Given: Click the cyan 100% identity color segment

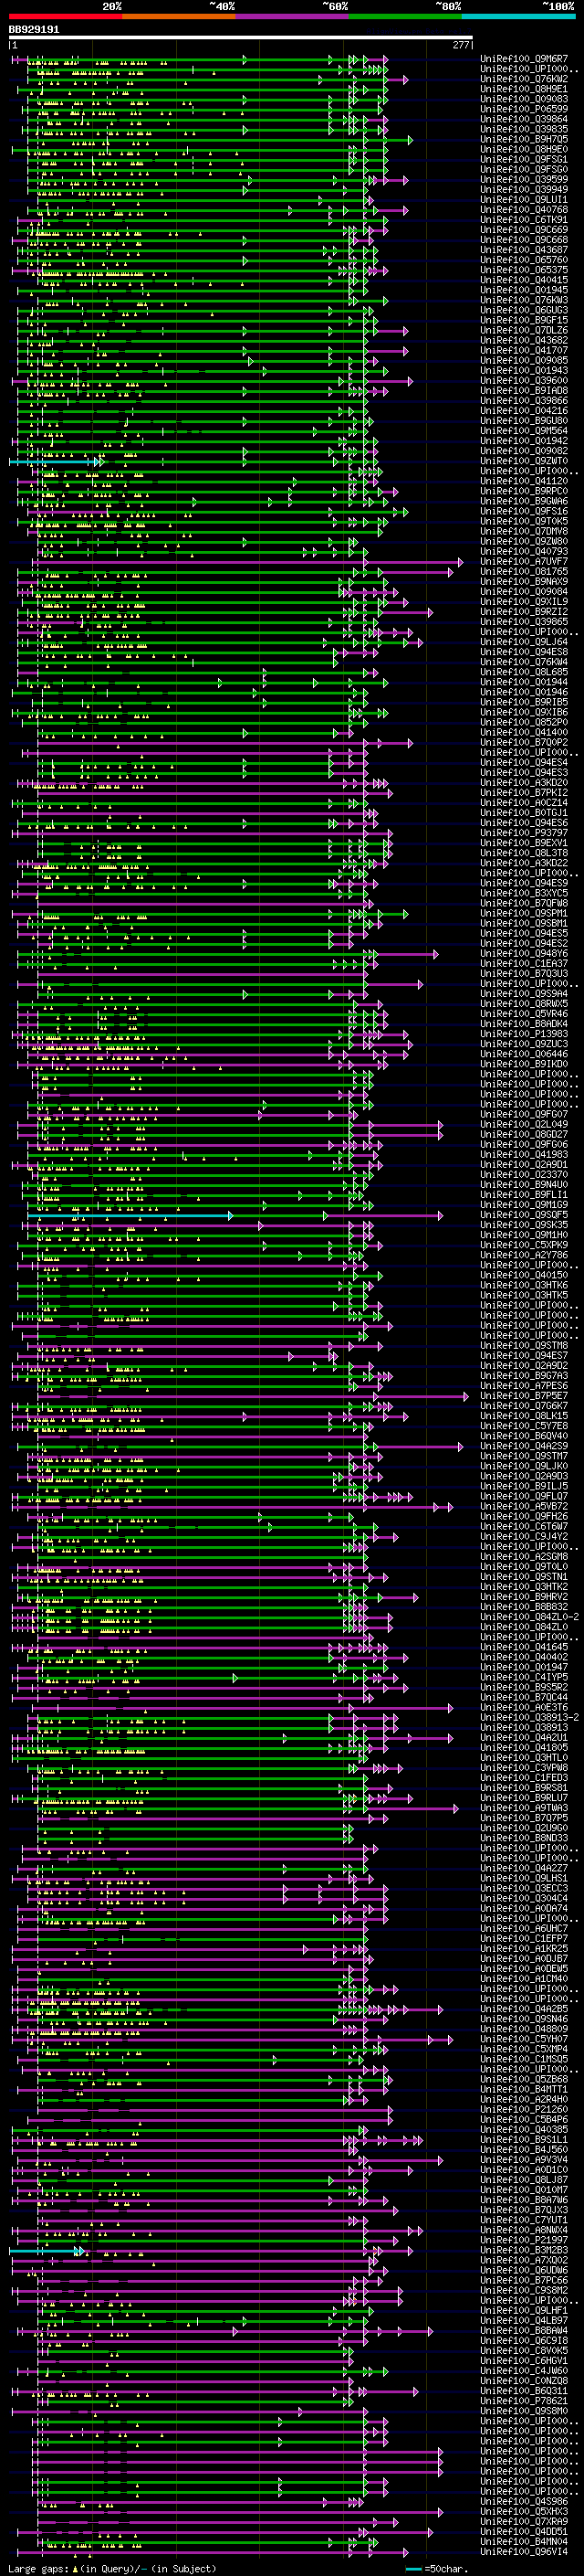Looking at the screenshot, I should click(x=518, y=16).
